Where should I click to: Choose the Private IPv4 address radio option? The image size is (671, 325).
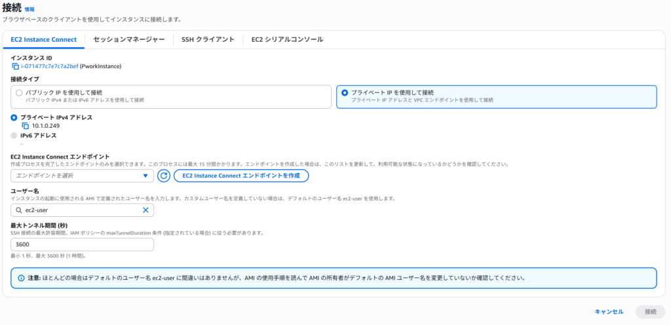(x=14, y=117)
